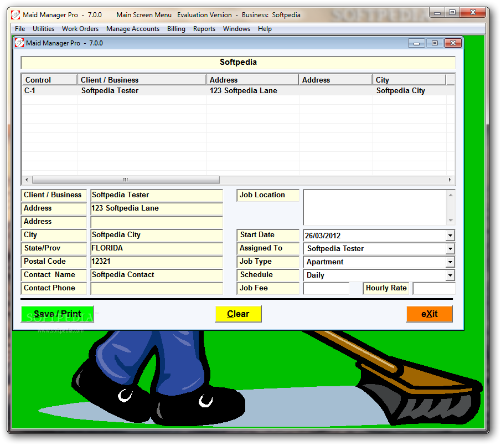Open the Work Orders menu
501x445 pixels.
tap(80, 29)
